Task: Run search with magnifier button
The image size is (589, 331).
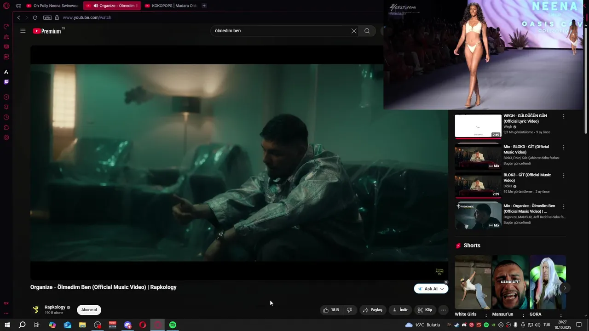Action: (x=367, y=31)
